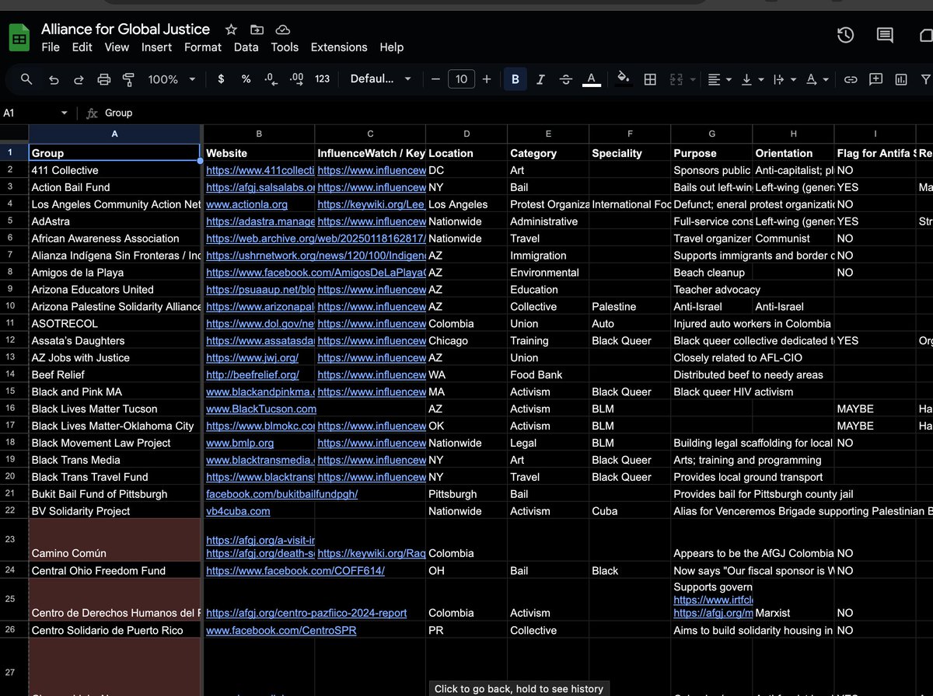
Task: Select column D header
Action: pos(466,134)
